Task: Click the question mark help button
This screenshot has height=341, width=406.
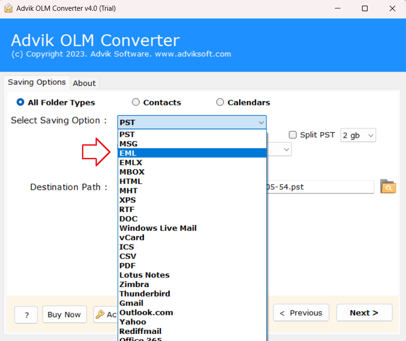Action: pyautogui.click(x=26, y=314)
